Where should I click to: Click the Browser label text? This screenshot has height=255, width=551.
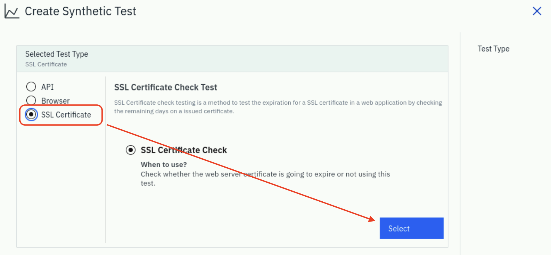tap(55, 101)
